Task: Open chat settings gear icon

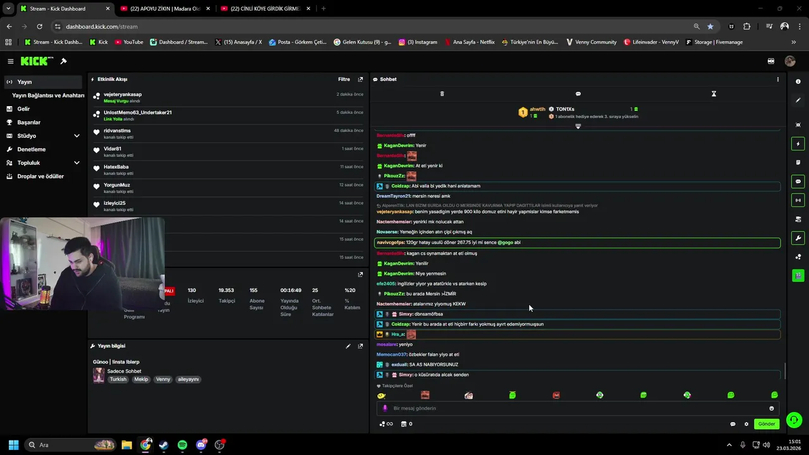Action: [x=746, y=424]
